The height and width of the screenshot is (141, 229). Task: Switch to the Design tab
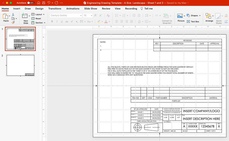point(40,9)
